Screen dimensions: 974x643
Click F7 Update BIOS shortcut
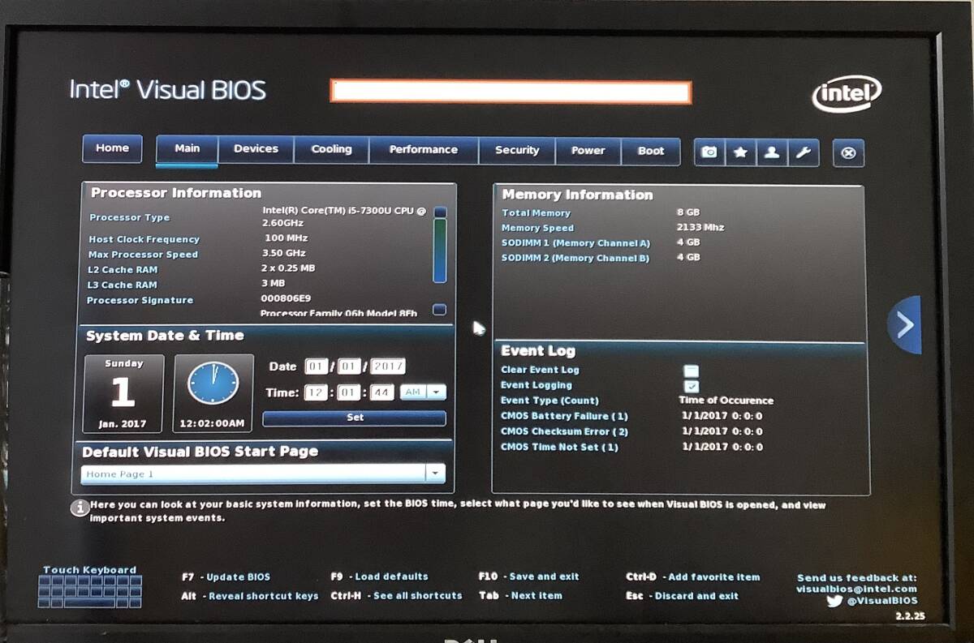[x=226, y=577]
